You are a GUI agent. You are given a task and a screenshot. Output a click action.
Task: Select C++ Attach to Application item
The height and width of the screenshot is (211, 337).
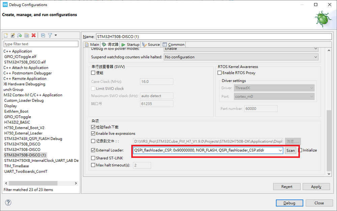tap(26, 68)
